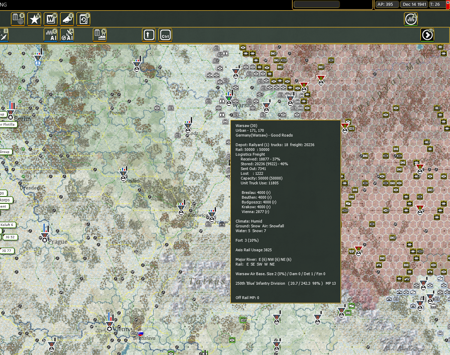Click the megaphone toolbar icon
Viewport: 450px width, 355px height.
pos(67,19)
